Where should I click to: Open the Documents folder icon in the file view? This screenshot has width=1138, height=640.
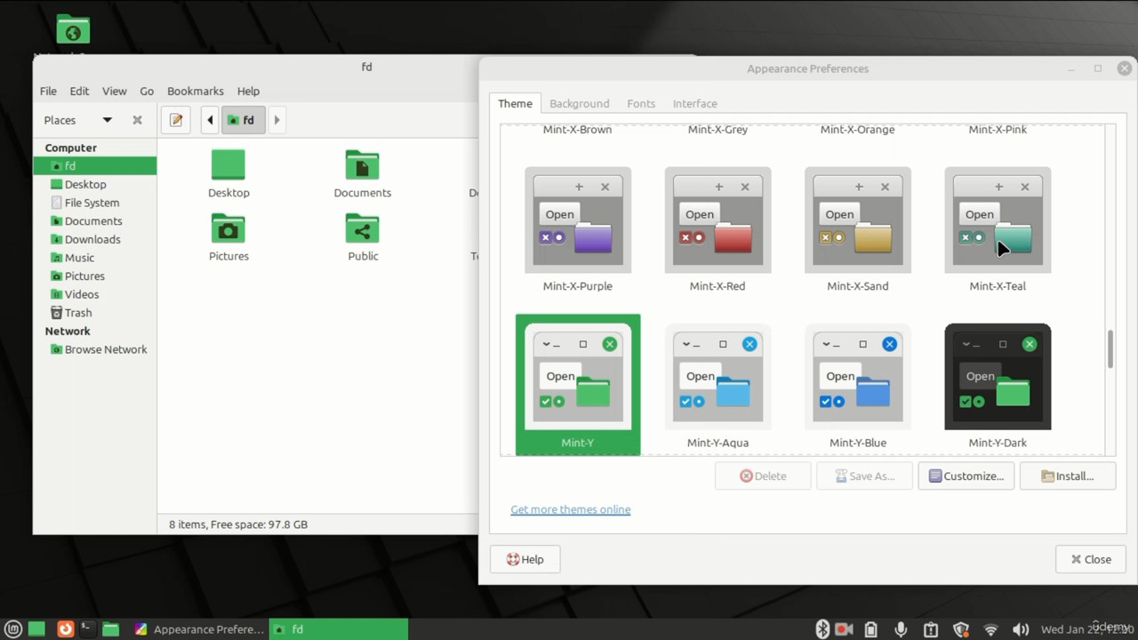click(362, 165)
